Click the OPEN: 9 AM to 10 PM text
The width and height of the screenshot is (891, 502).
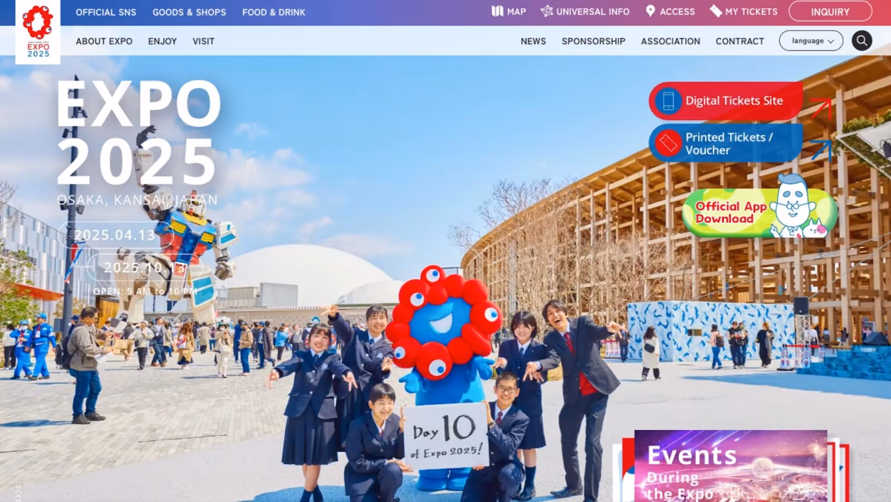(145, 291)
